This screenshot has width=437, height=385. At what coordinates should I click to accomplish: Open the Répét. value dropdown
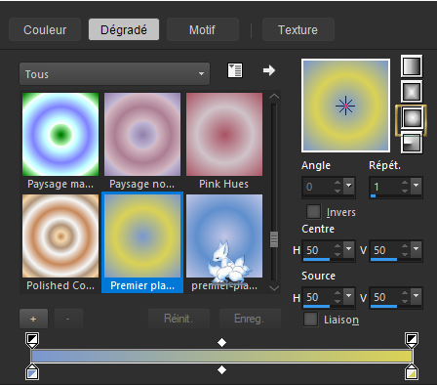417,186
